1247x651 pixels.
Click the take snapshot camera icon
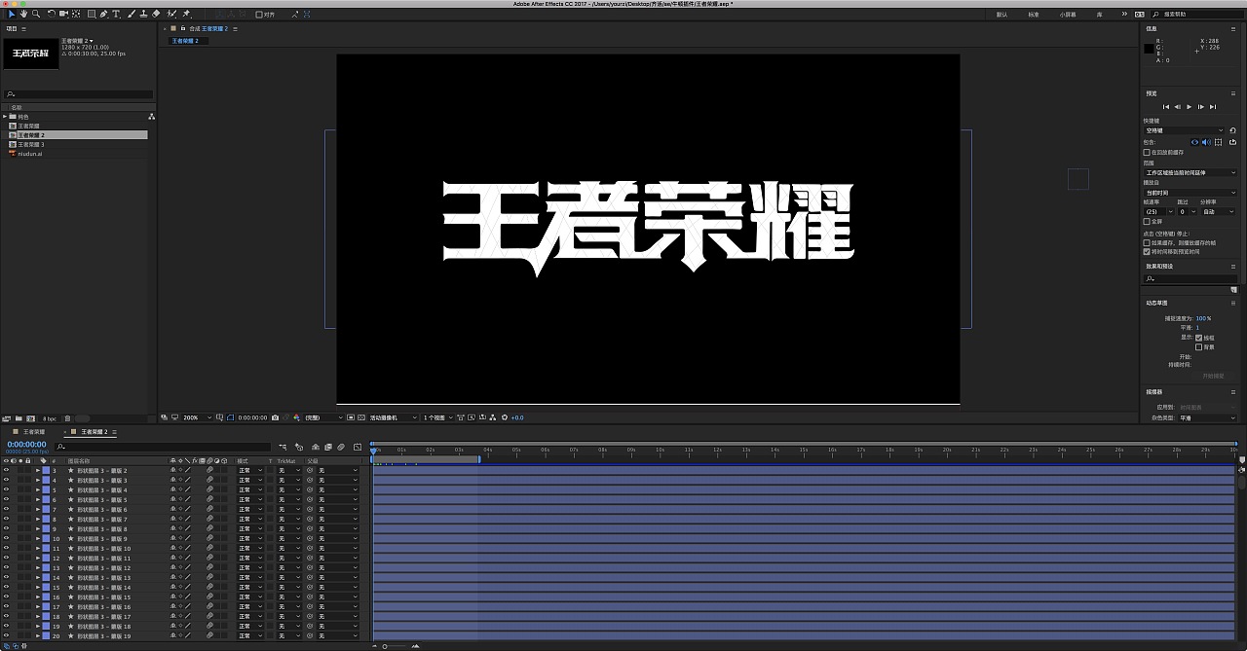pyautogui.click(x=276, y=417)
